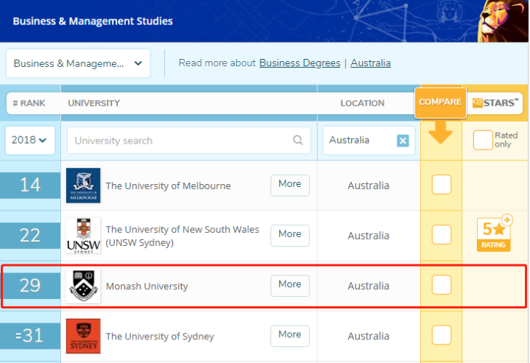This screenshot has width=530, height=363.
Task: Open The University of Sydney name
Action: click(160, 336)
